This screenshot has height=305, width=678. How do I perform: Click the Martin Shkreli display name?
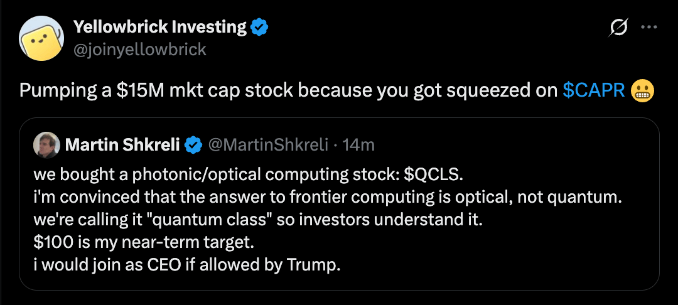122,146
